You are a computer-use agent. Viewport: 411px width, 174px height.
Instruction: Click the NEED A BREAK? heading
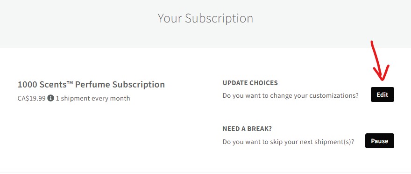coord(247,129)
